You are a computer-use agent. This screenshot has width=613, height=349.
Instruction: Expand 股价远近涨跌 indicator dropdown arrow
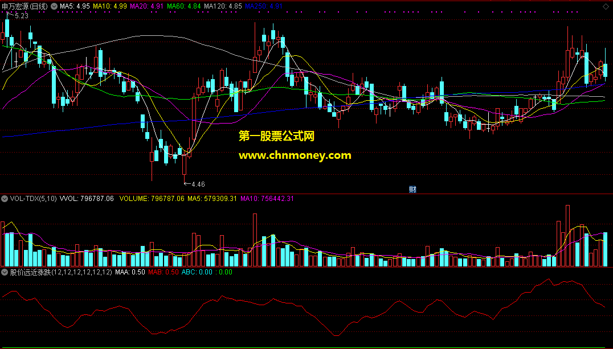tap(5, 272)
